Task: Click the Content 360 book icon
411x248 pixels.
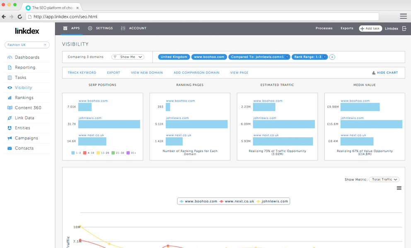Action: coord(10,107)
